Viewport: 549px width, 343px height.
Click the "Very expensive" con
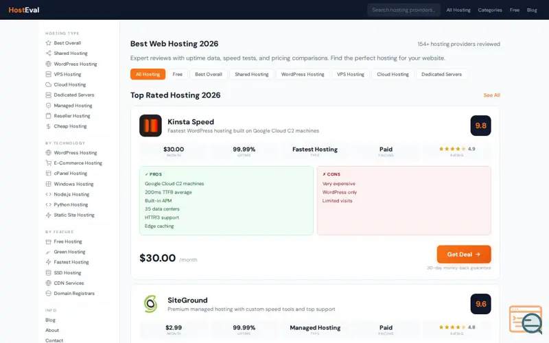(x=338, y=183)
